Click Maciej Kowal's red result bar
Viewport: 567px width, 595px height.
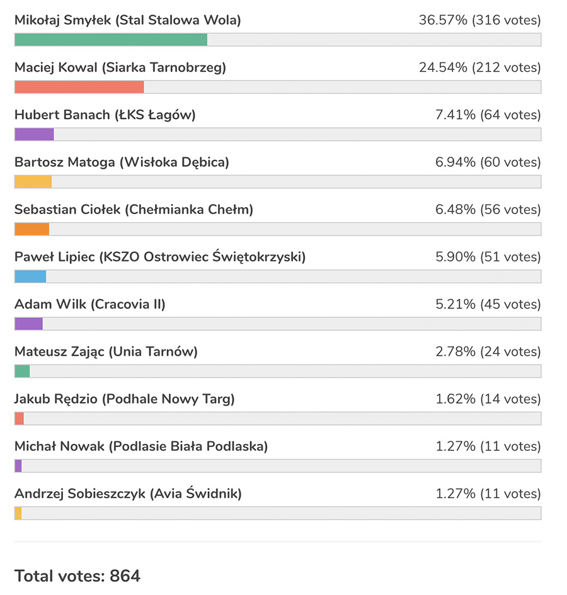coord(79,87)
